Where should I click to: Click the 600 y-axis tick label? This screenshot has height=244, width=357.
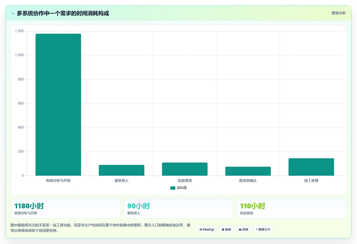tap(21, 103)
